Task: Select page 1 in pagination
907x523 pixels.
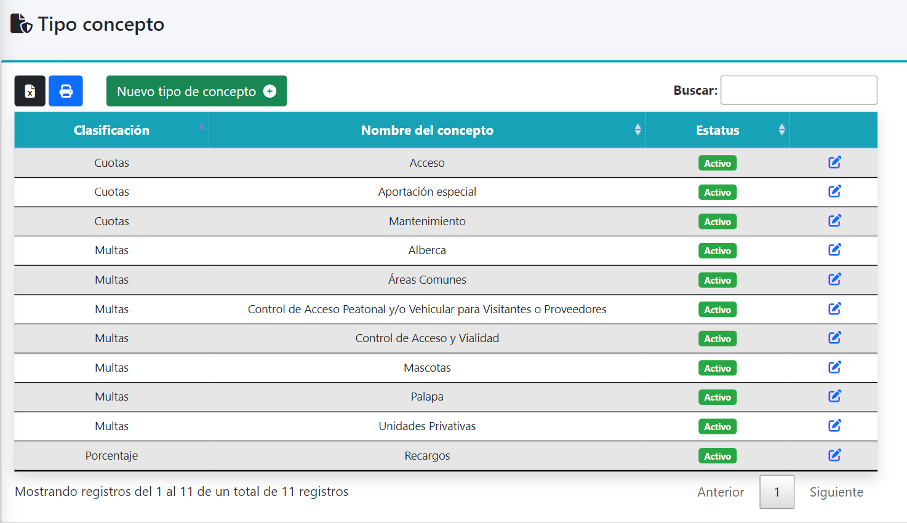Action: (x=777, y=492)
